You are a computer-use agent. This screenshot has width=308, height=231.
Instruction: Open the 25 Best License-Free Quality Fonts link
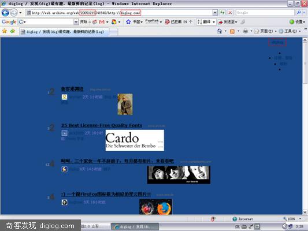(102, 125)
